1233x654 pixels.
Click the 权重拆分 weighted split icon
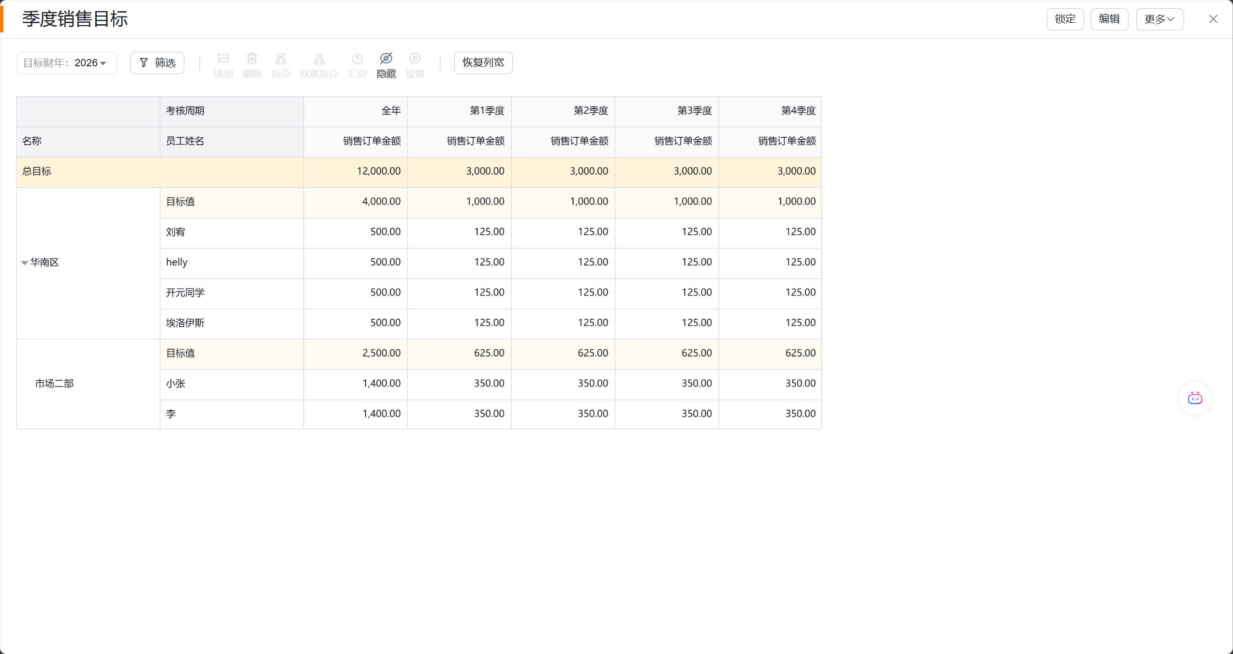(x=319, y=59)
